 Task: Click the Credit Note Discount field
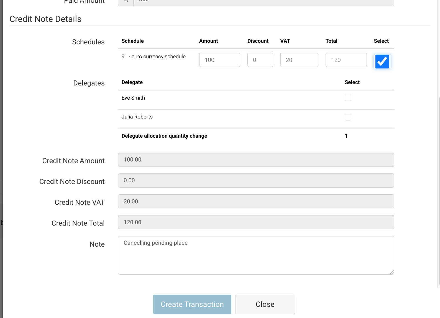[256, 181]
